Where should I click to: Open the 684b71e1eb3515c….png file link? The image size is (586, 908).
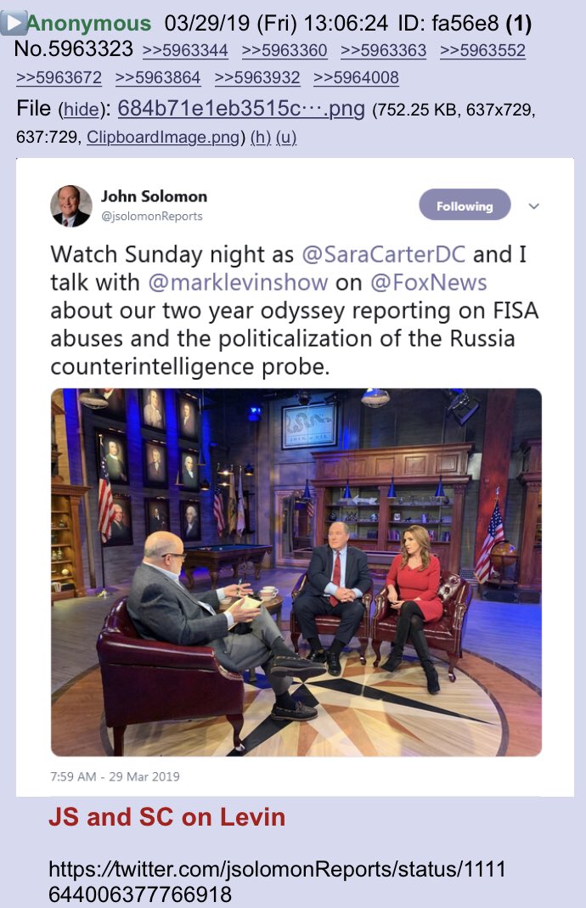[241, 108]
